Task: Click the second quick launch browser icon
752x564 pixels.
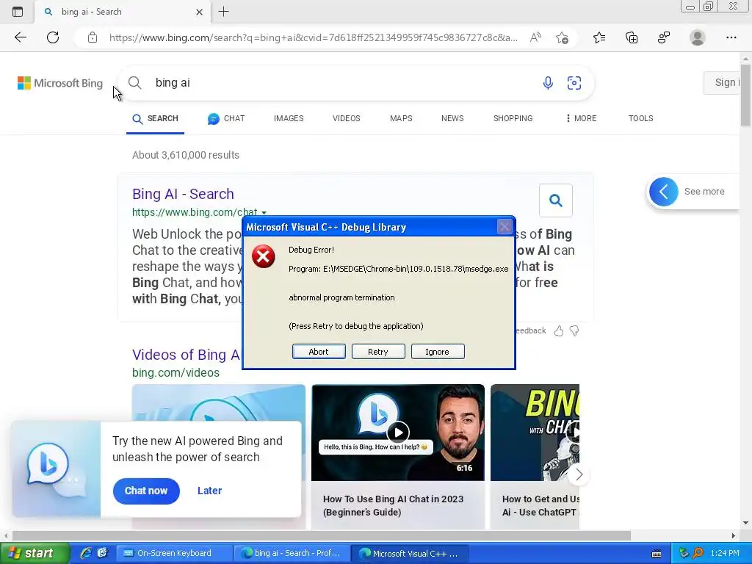Action: pos(102,553)
